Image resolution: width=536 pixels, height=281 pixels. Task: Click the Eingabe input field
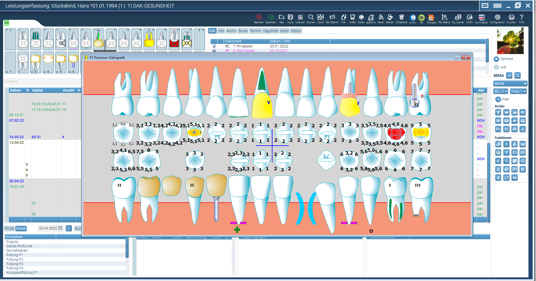[x=43, y=81]
